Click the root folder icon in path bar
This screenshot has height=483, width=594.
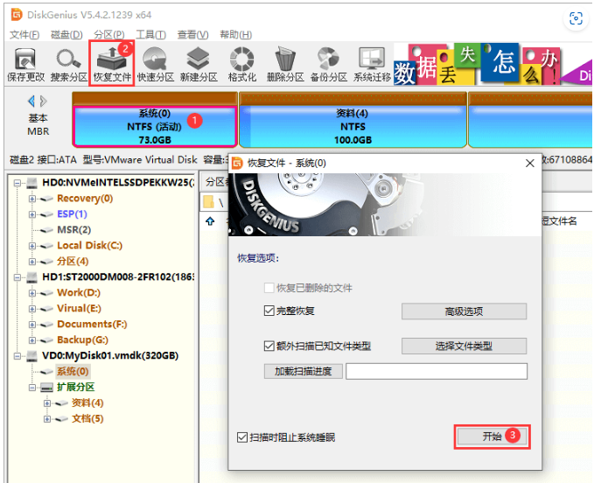click(209, 202)
